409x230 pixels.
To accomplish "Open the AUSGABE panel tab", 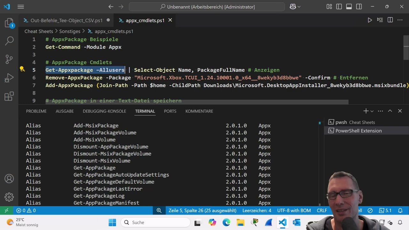I will click(x=65, y=111).
